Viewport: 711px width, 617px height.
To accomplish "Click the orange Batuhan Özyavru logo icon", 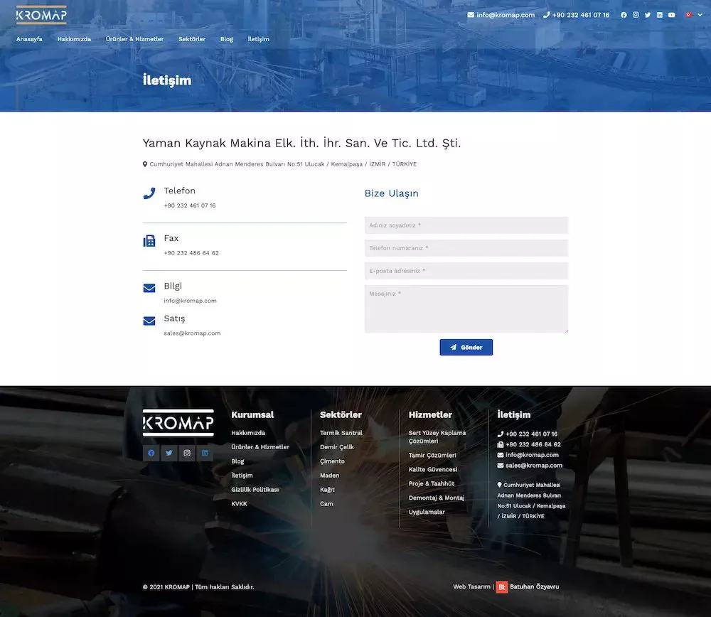I will tap(502, 587).
